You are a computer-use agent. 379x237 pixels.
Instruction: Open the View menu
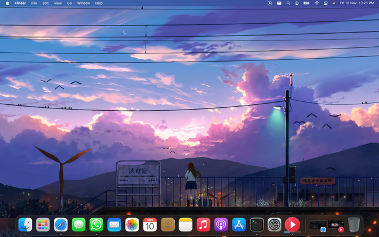[57, 3]
